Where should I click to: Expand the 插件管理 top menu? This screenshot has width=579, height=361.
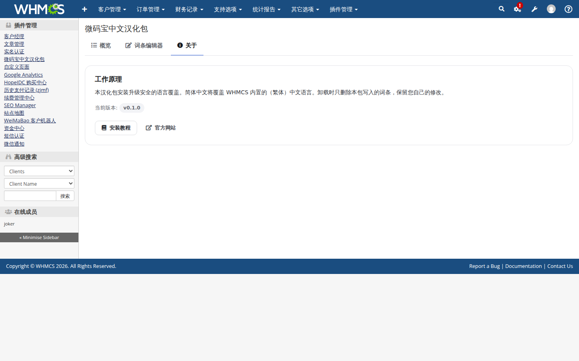(344, 9)
